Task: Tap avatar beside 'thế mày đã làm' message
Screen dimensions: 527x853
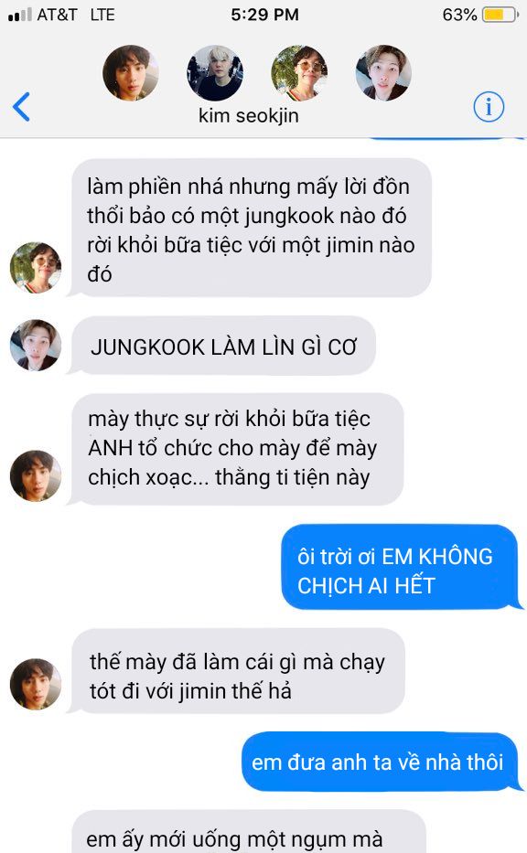Action: (x=36, y=684)
